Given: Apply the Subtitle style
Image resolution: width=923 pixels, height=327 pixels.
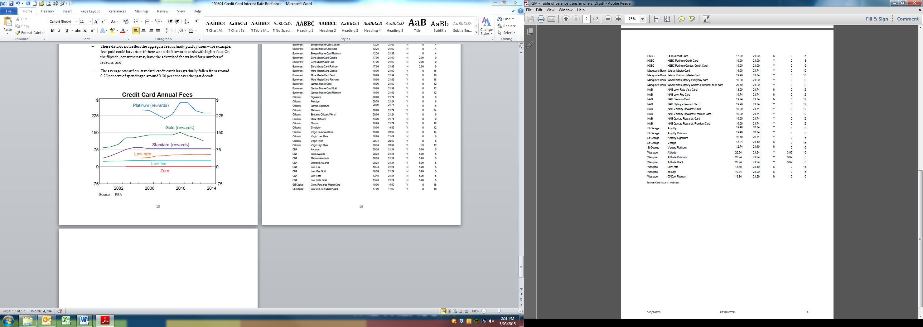Looking at the screenshot, I should point(440,26).
